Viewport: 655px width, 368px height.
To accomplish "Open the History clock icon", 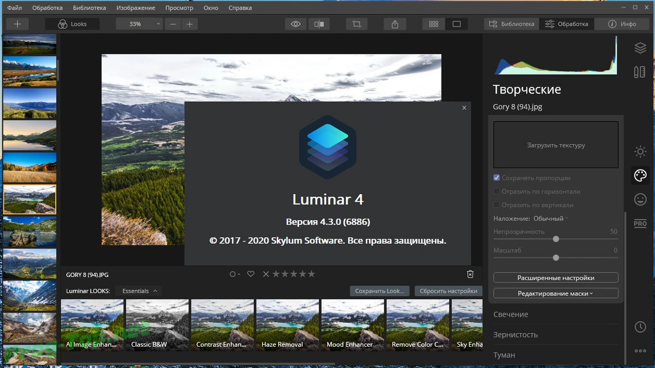I will coord(640,327).
